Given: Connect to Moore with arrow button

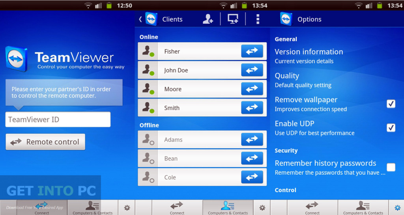Looking at the screenshot, I should pyautogui.click(x=252, y=89).
